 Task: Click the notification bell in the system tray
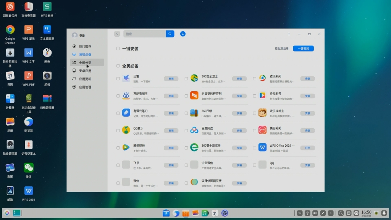[x=384, y=213]
